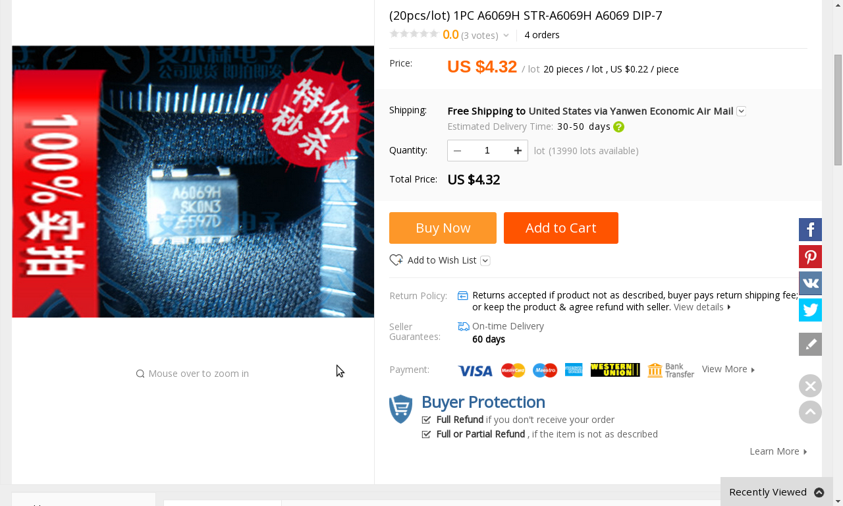Viewport: 843px width, 506px height.
Task: Share product on Twitter
Action: pyautogui.click(x=810, y=310)
